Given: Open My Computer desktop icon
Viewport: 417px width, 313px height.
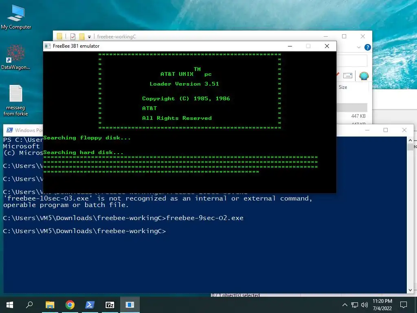Looking at the screenshot, I should click(x=16, y=17).
